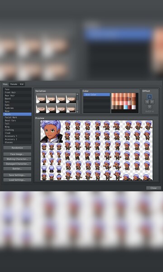
Task: Click the Variation list scroll-down arrow
Action: pyautogui.click(x=77, y=112)
